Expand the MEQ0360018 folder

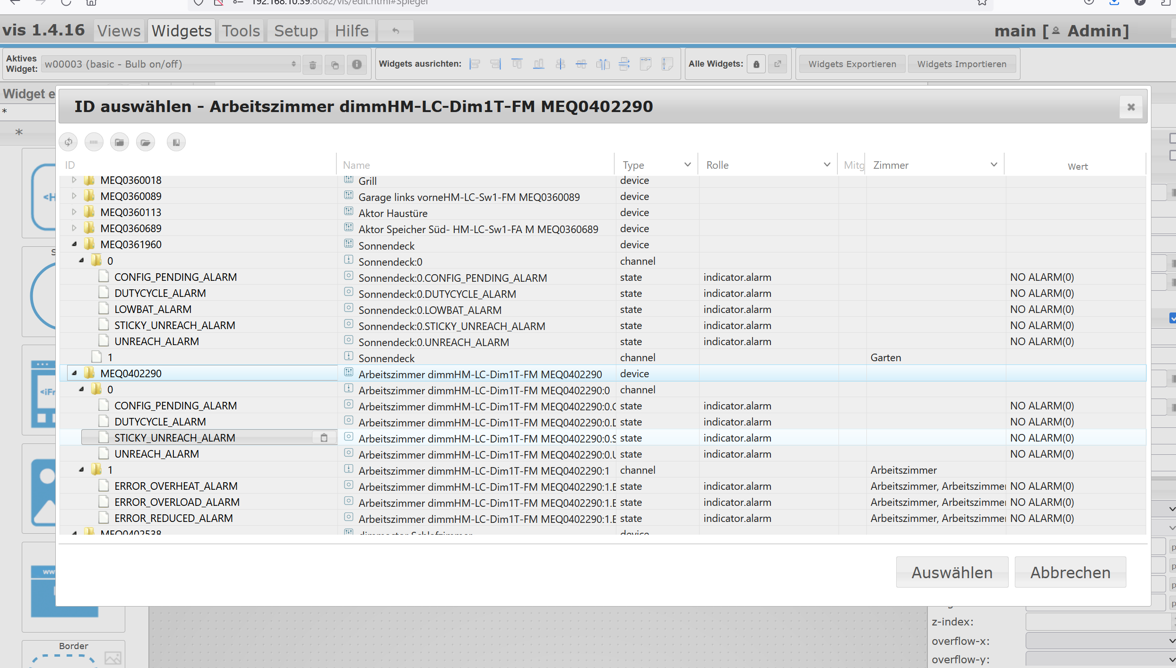click(x=74, y=180)
